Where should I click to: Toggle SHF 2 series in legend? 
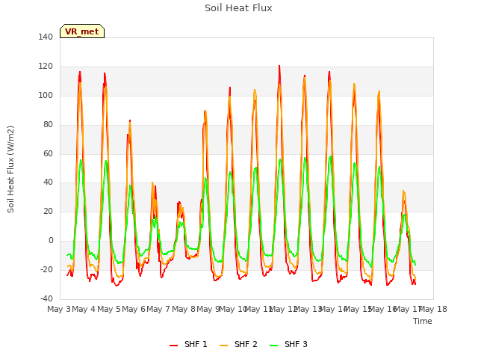pyautogui.click(x=238, y=344)
